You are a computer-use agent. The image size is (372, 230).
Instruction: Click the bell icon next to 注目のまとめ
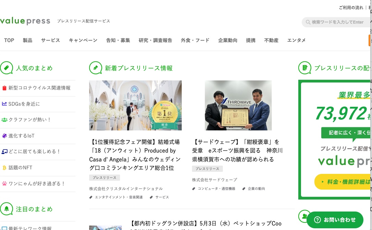[7, 209]
